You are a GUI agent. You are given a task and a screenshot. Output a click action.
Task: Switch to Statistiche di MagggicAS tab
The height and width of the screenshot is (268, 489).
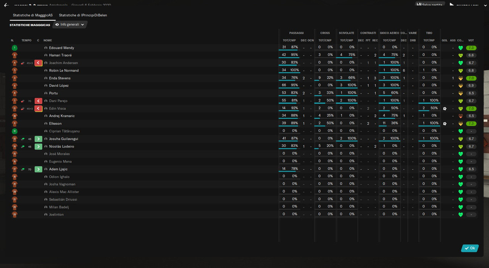(x=33, y=15)
